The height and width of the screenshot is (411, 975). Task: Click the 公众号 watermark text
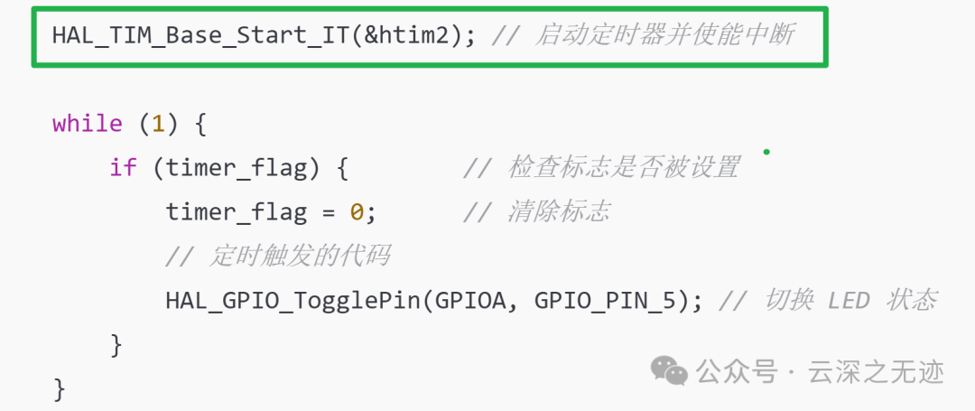(737, 372)
